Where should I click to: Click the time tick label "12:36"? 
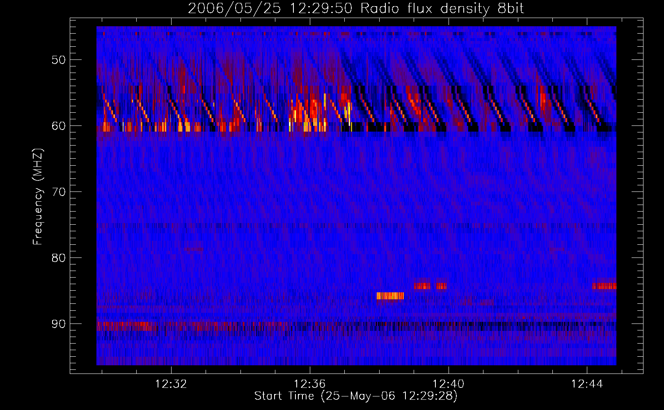coord(310,384)
